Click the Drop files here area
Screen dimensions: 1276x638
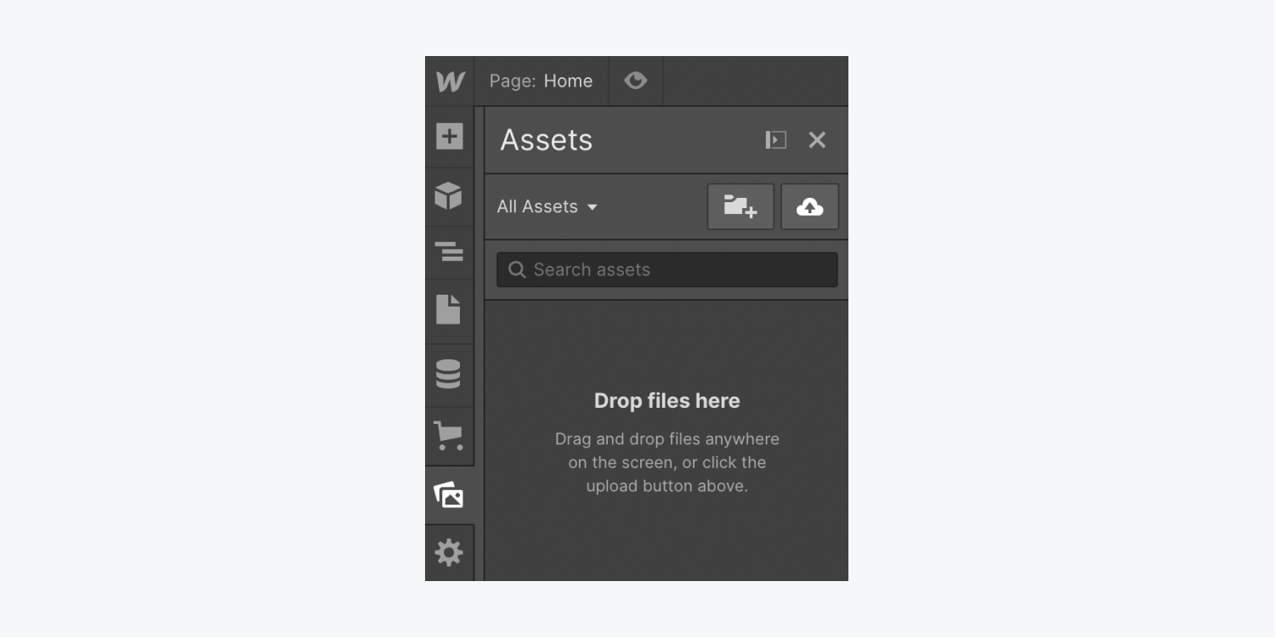(666, 400)
